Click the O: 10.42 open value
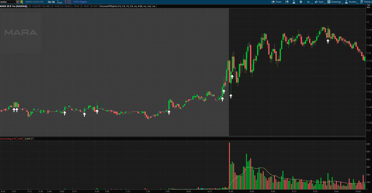The height and width of the screenshot is (193, 372). (55, 6)
